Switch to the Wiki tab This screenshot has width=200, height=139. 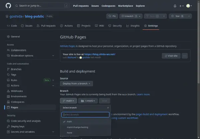tap(99, 26)
